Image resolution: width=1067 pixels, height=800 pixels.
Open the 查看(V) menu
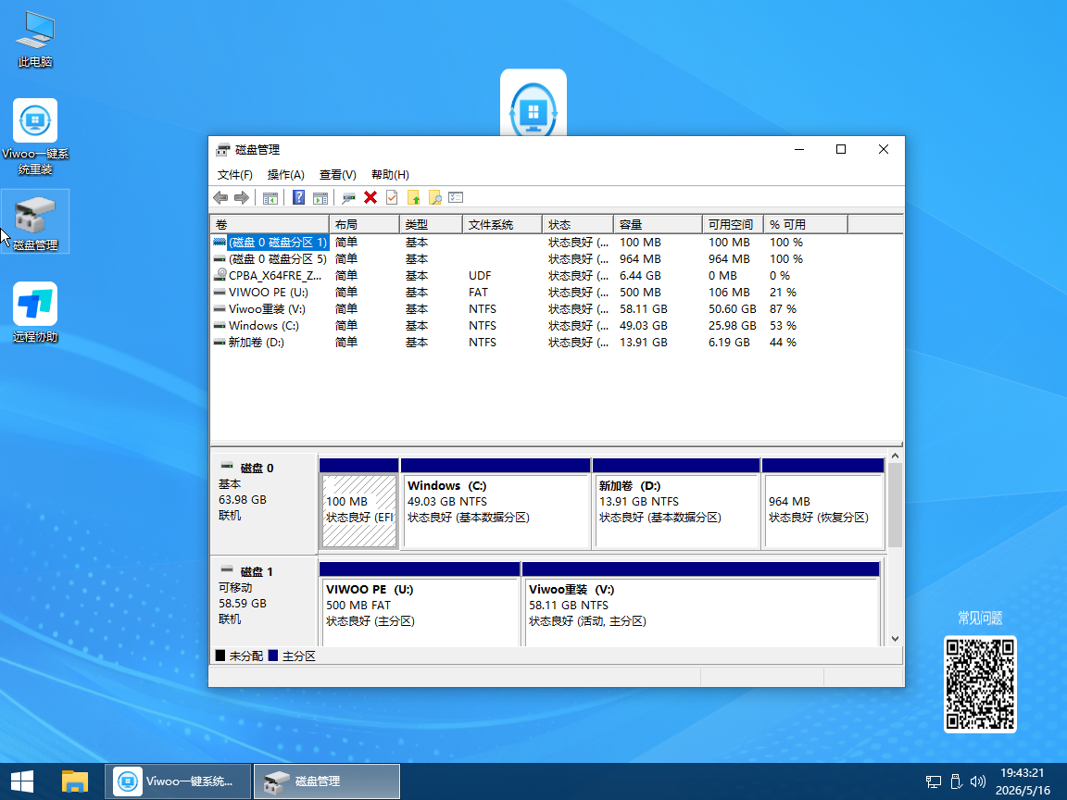click(x=337, y=175)
